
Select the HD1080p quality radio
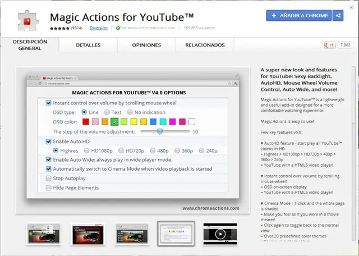point(86,150)
